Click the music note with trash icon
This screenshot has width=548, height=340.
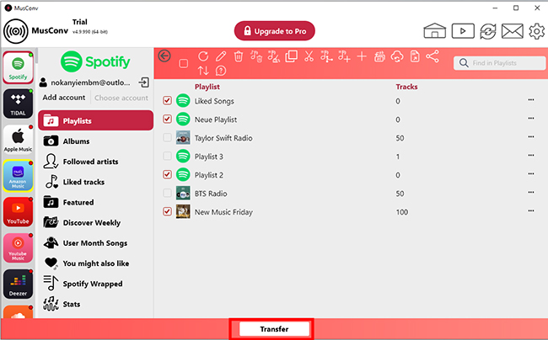[256, 56]
